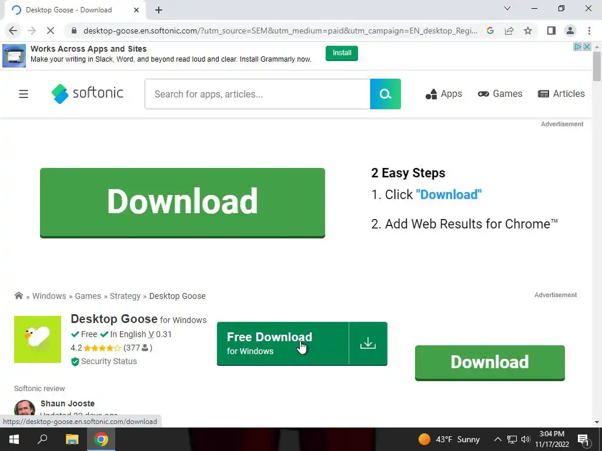Close the Desktop Goose tab
This screenshot has height=451, width=602.
click(x=136, y=10)
